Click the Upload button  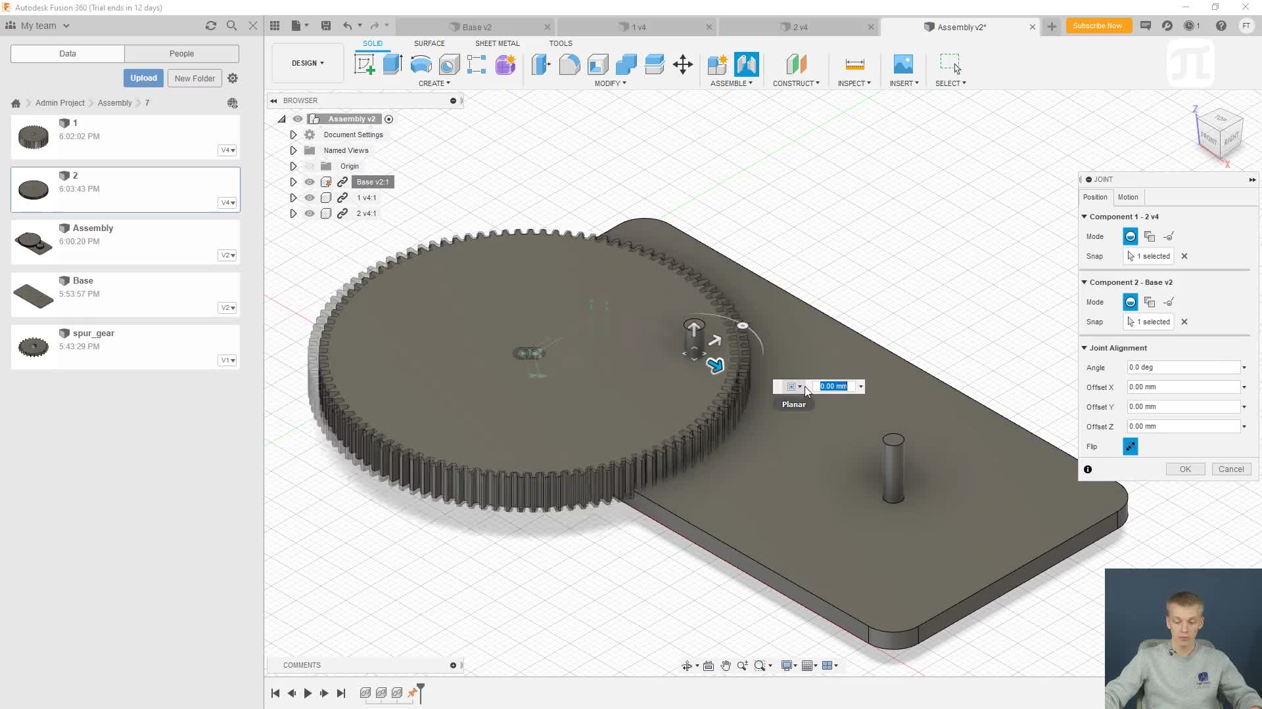(x=143, y=78)
